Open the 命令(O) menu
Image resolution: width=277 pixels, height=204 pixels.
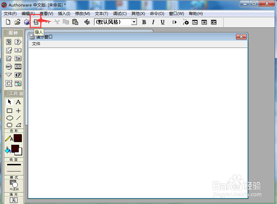tap(157, 14)
